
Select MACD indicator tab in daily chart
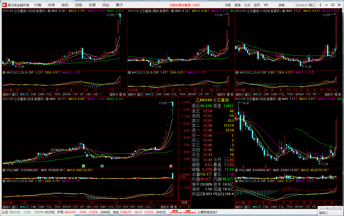(24, 207)
